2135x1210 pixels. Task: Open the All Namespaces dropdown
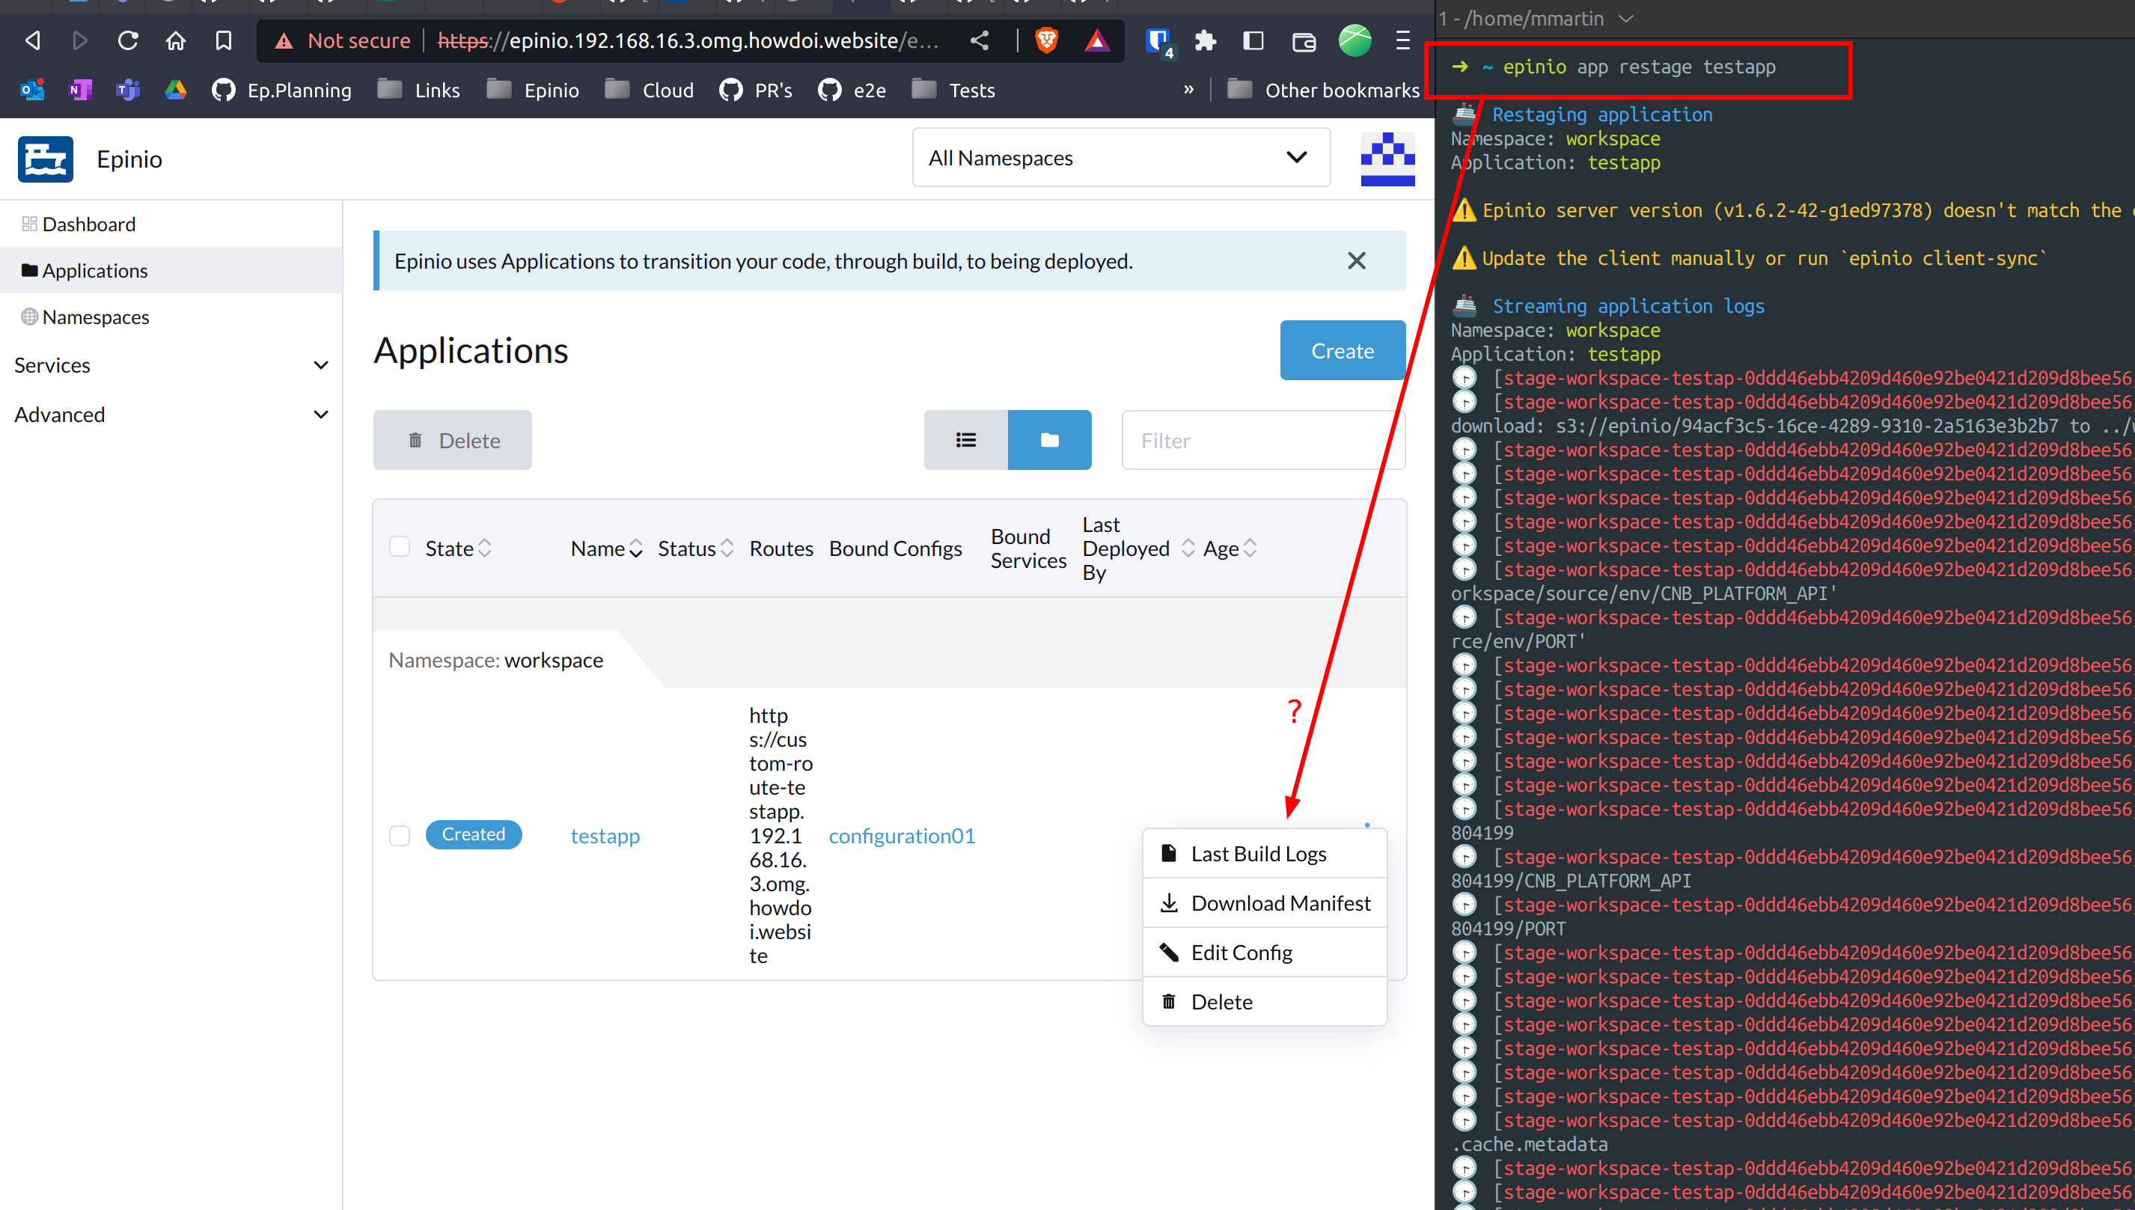1120,157
